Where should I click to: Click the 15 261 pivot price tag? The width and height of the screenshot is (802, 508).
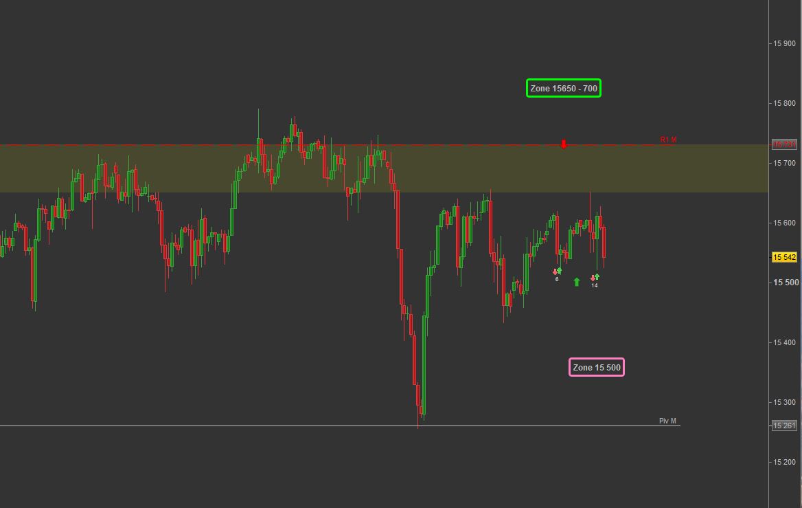click(x=784, y=426)
